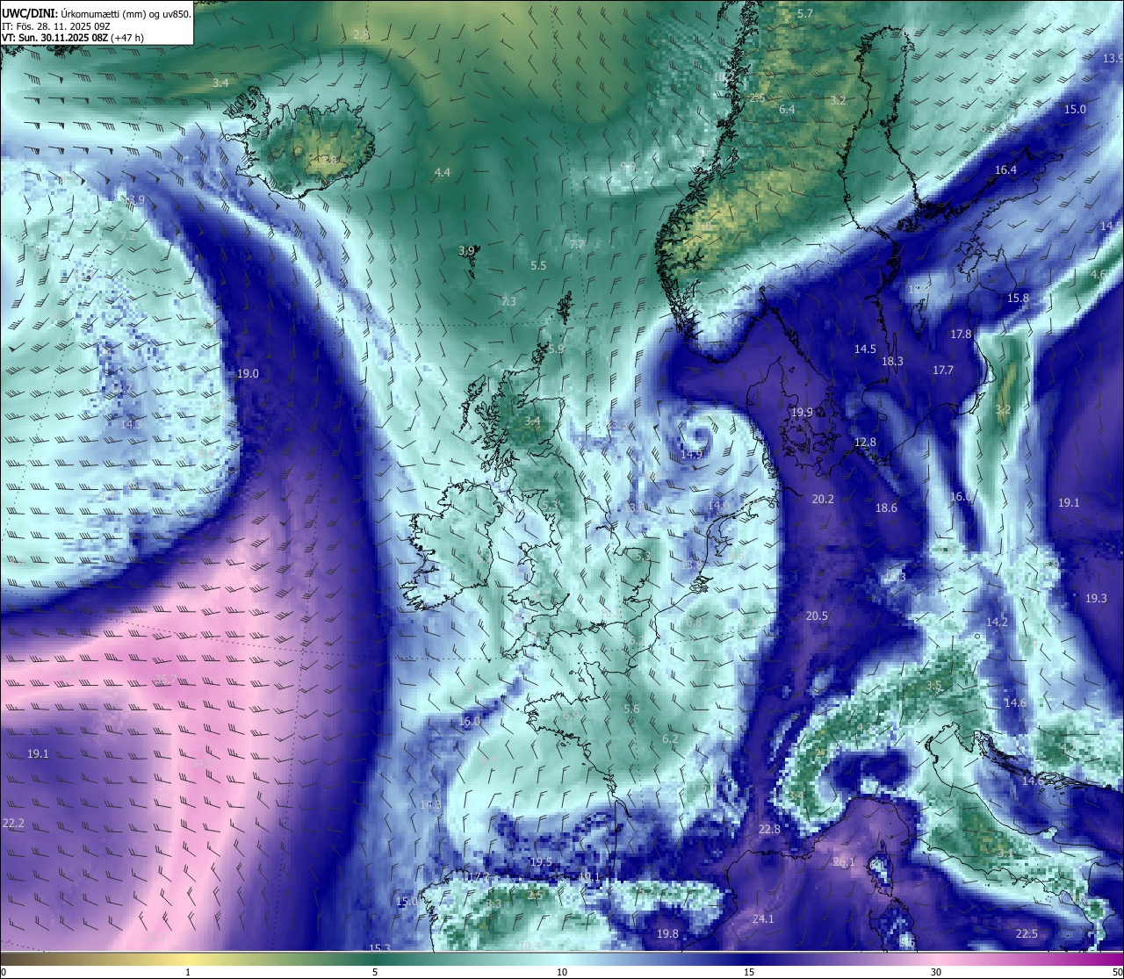The image size is (1124, 979).
Task: Click the value 5.7 at the top edge
Action: coord(805,14)
